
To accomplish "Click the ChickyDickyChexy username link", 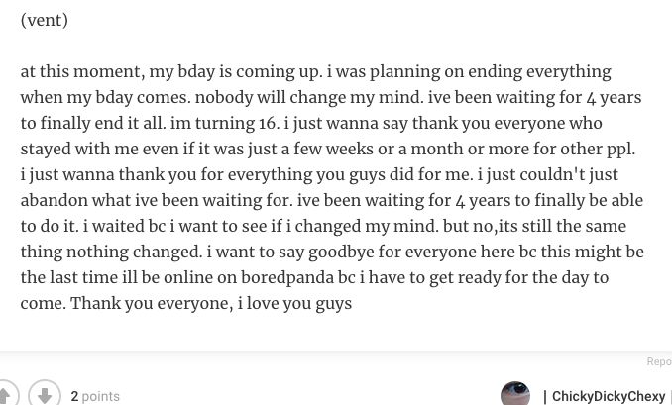I will [608, 396].
